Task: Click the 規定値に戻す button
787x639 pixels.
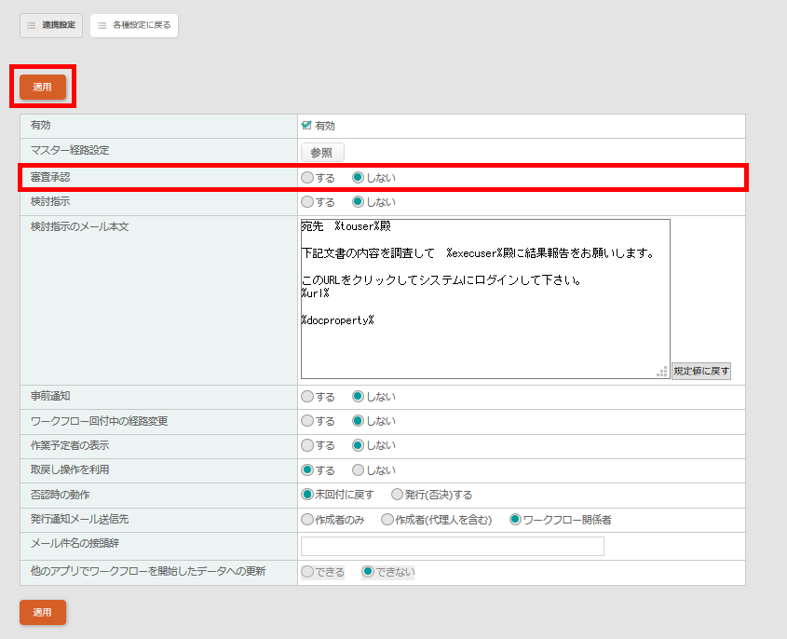Action: [701, 371]
